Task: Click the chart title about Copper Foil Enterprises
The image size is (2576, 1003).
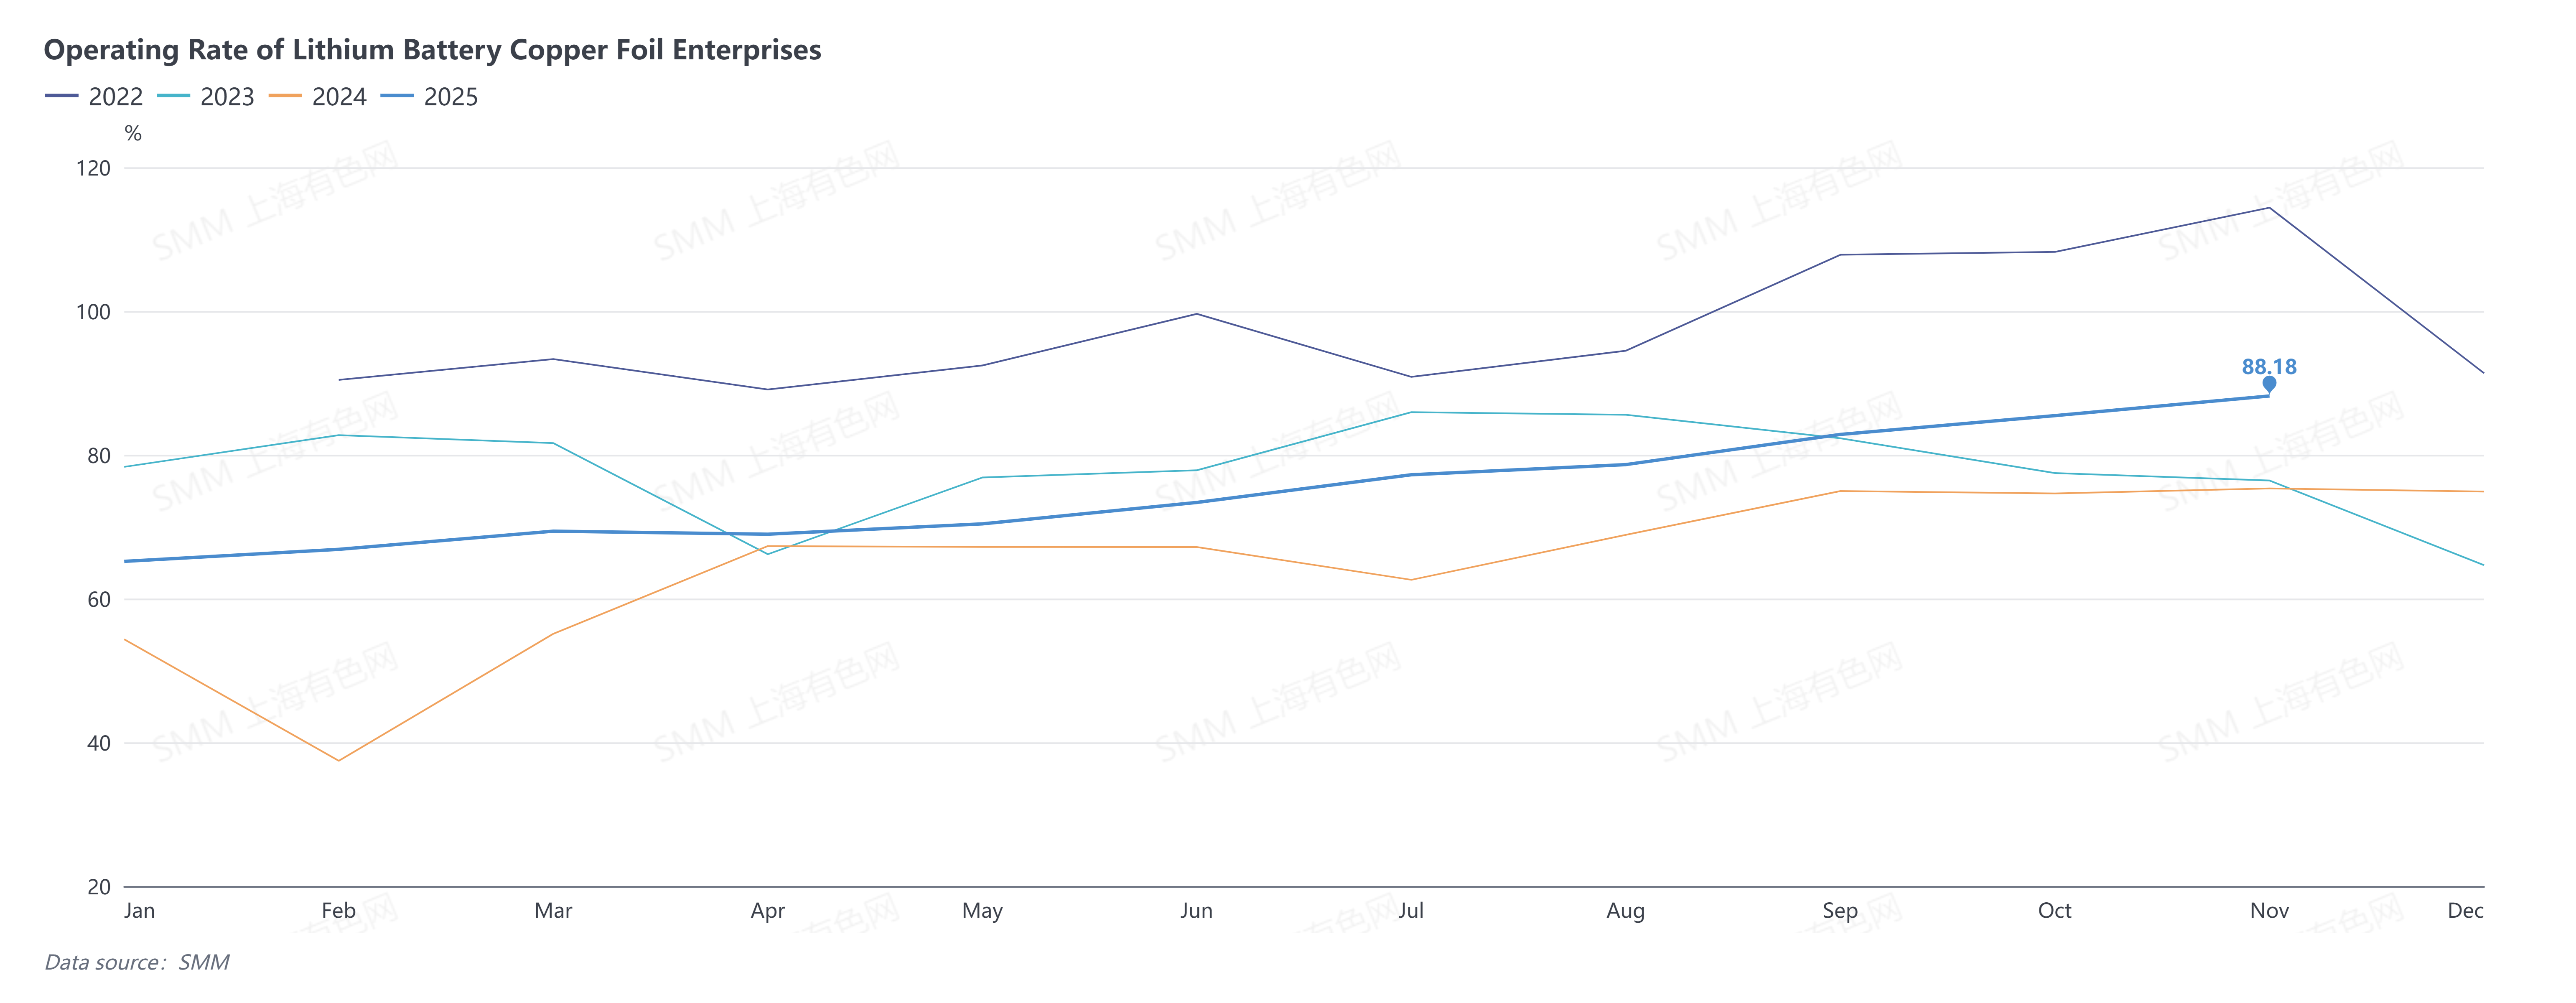Action: point(432,50)
